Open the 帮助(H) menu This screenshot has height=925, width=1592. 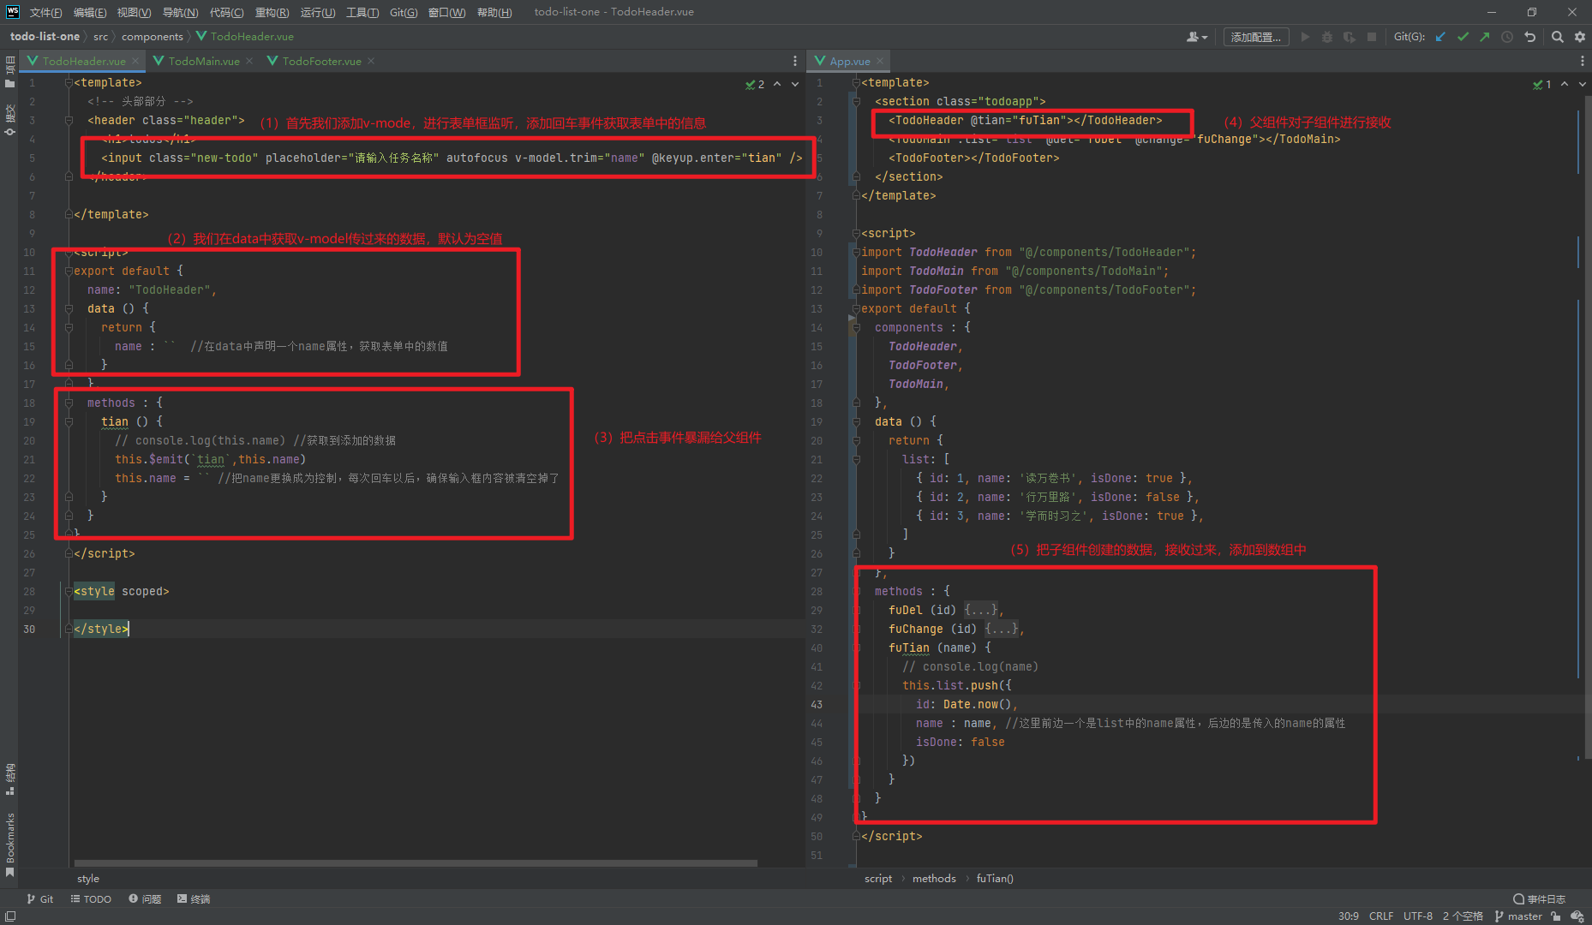[x=494, y=12]
